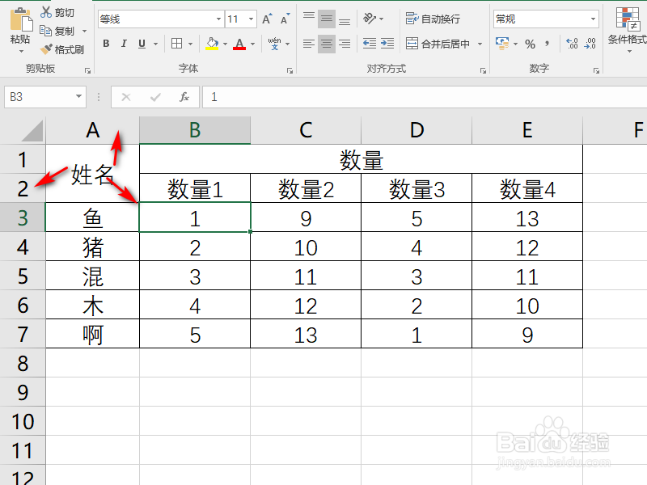This screenshot has height=485, width=647.
Task: Select merged header cell 数量
Action: click(x=361, y=158)
